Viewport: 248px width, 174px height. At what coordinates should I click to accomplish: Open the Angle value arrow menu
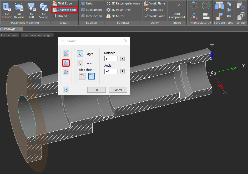pos(122,71)
